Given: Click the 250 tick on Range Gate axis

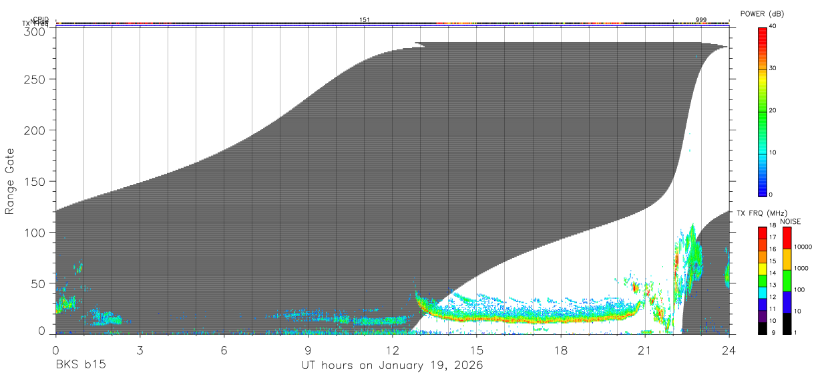Looking at the screenshot, I should click(35, 79).
